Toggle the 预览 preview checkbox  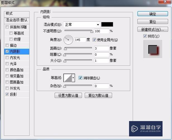tap(145, 36)
